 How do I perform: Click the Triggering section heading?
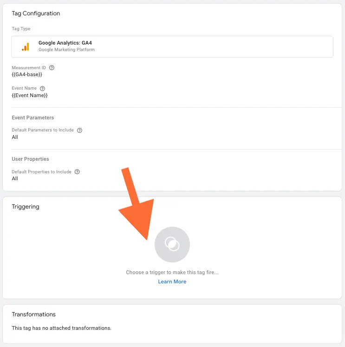coord(26,207)
